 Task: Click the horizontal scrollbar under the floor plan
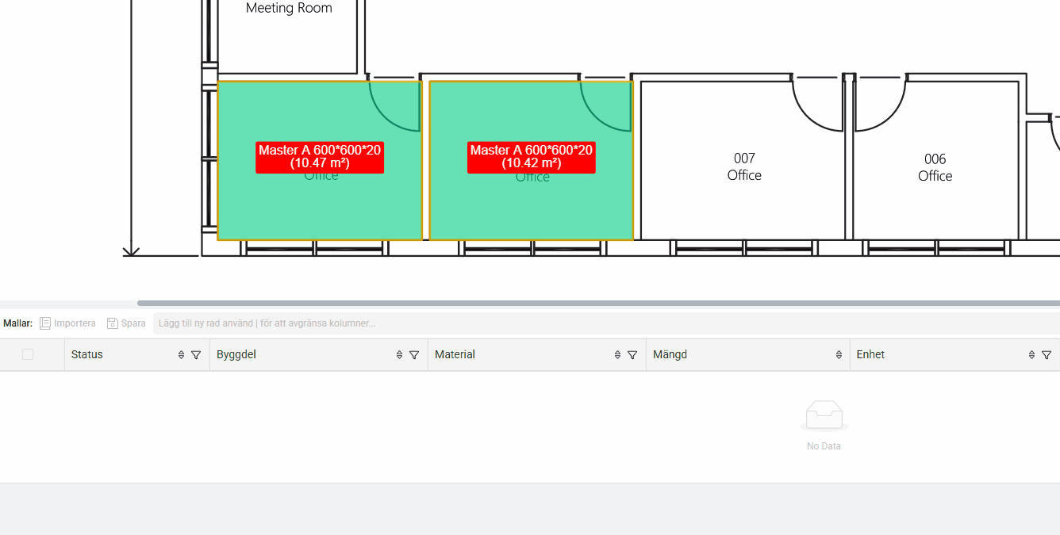[598, 303]
